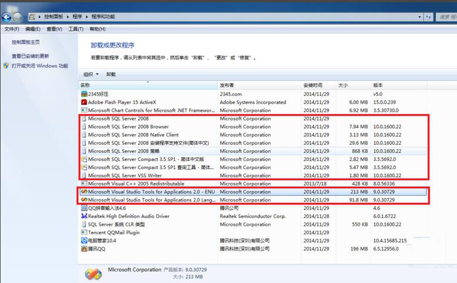Image resolution: width=457 pixels, height=283 pixels.
Task: Open the address bar history dropdown arrow
Action: (x=420, y=17)
